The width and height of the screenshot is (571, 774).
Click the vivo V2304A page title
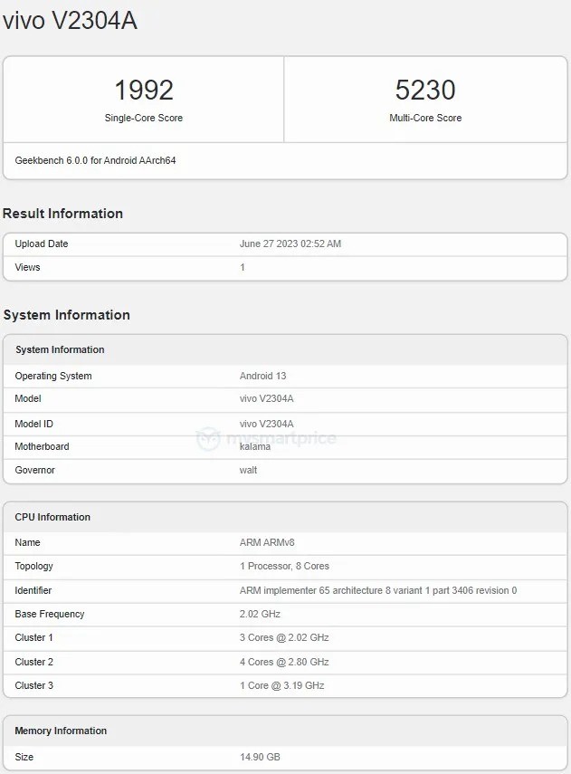pyautogui.click(x=71, y=21)
